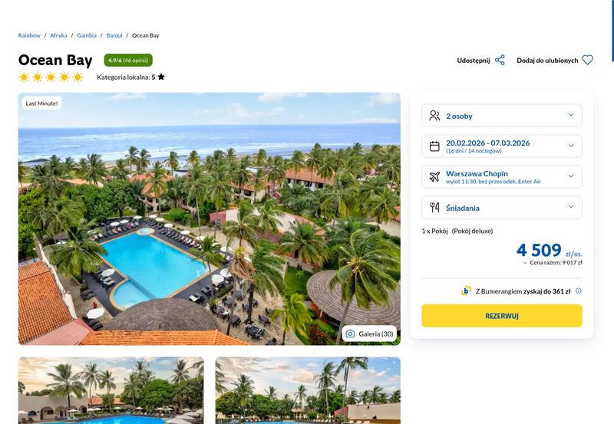614x424 pixels.
Task: Click the Bumerang info circle icon
Action: (579, 291)
